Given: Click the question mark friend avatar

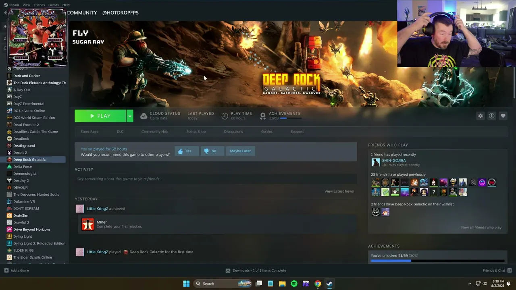Looking at the screenshot, I should pyautogui.click(x=434, y=192).
